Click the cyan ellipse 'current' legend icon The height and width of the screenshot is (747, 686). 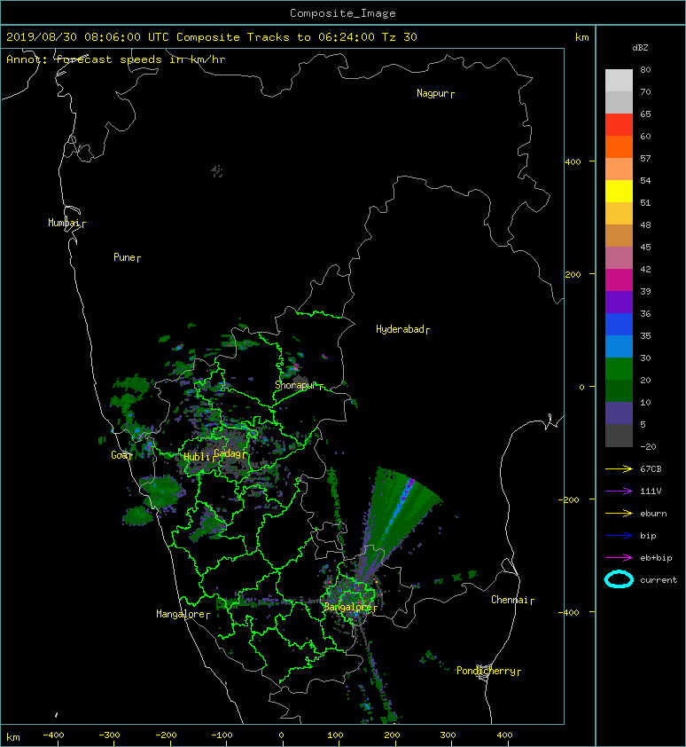pyautogui.click(x=619, y=579)
